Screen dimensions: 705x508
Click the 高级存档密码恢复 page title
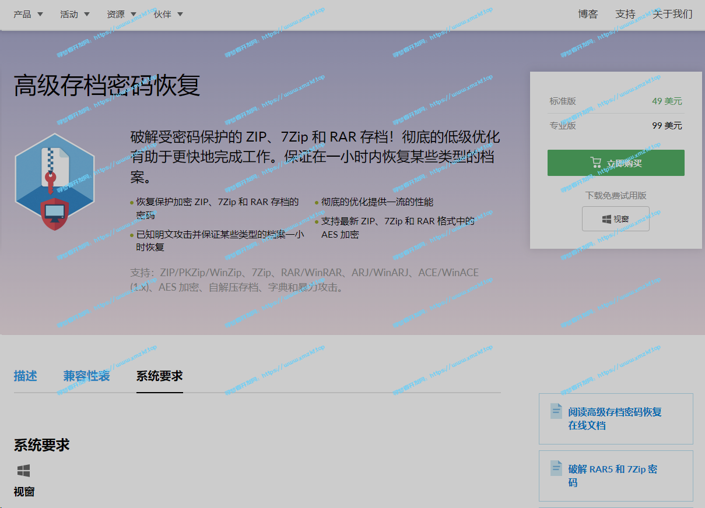tap(107, 85)
